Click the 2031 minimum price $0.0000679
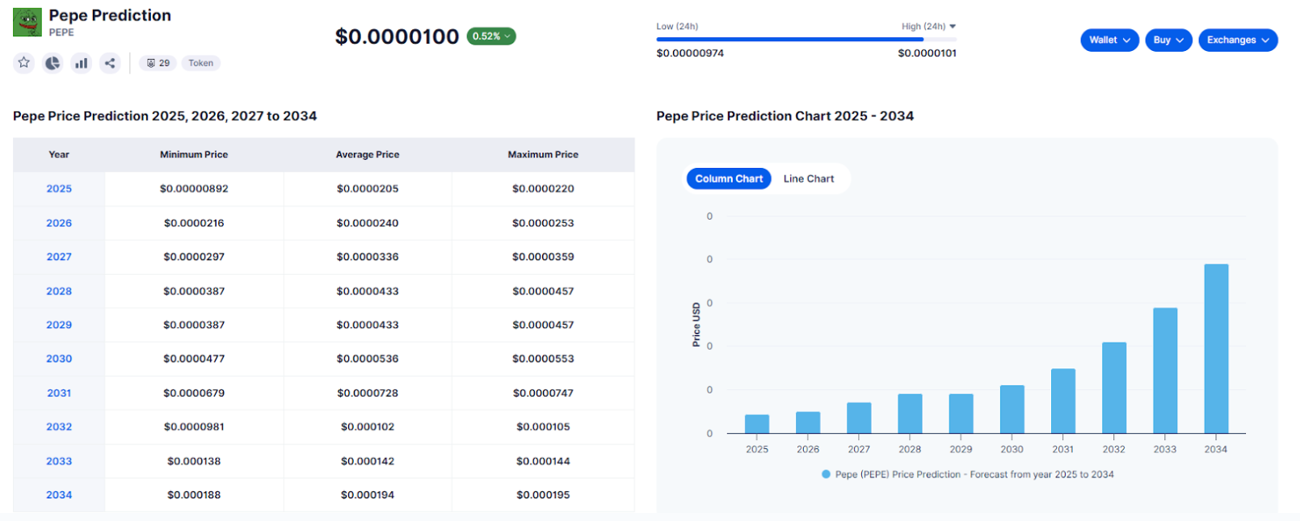Viewport: 1300px width, 521px height. (194, 393)
